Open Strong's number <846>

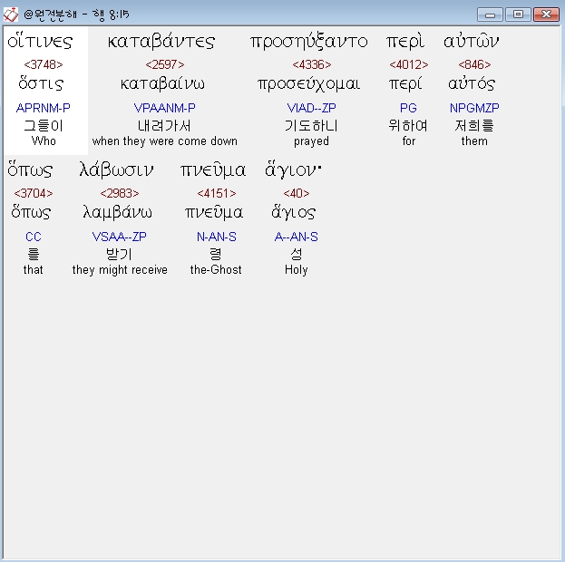474,64
